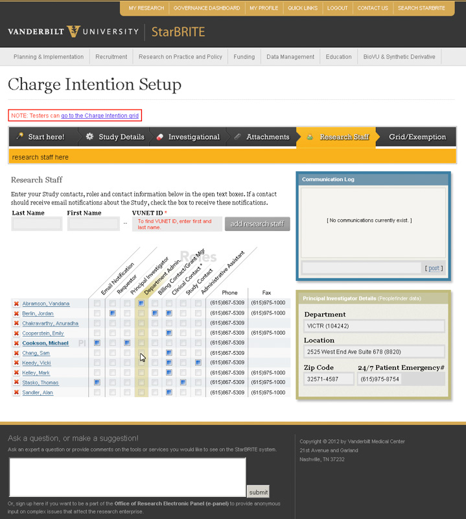The image size is (466, 519).
Task: Remove Sandler, Alan with the red X icon
Action: point(16,392)
